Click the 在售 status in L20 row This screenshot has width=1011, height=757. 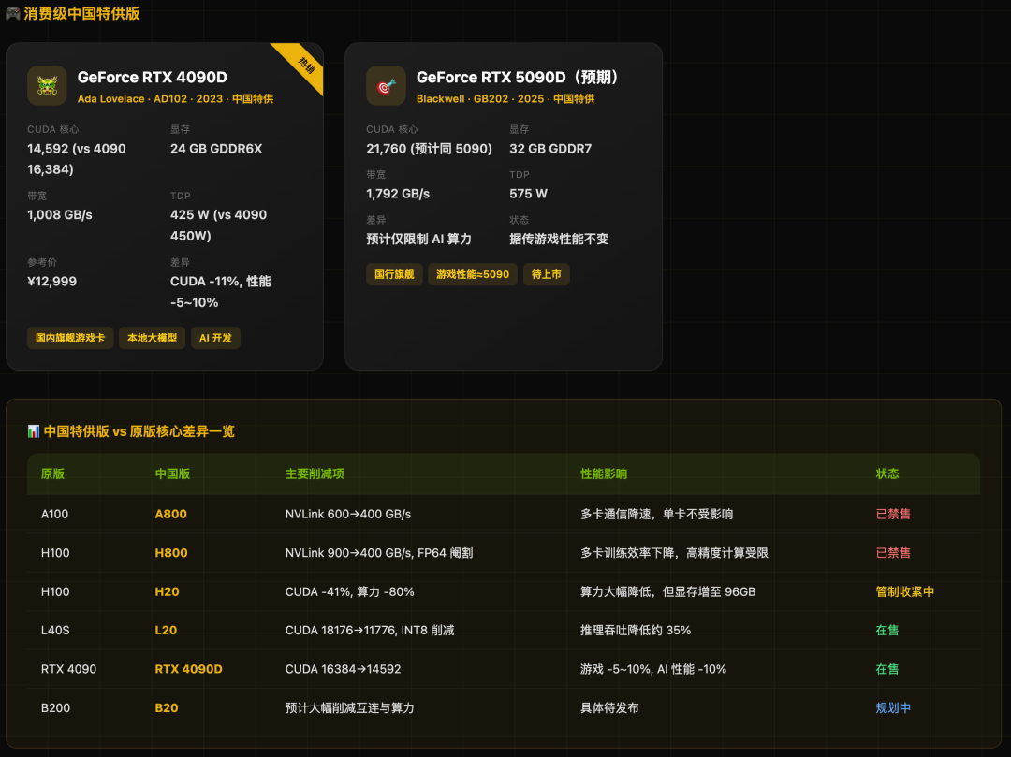coord(887,630)
